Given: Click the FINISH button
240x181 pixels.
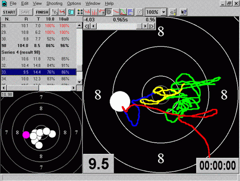Looking at the screenshot, I should 42,12.
